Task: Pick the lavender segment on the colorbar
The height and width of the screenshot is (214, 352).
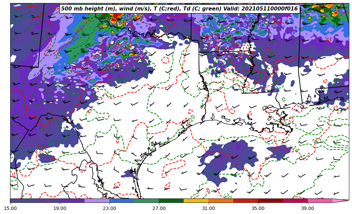Action: (x=97, y=200)
